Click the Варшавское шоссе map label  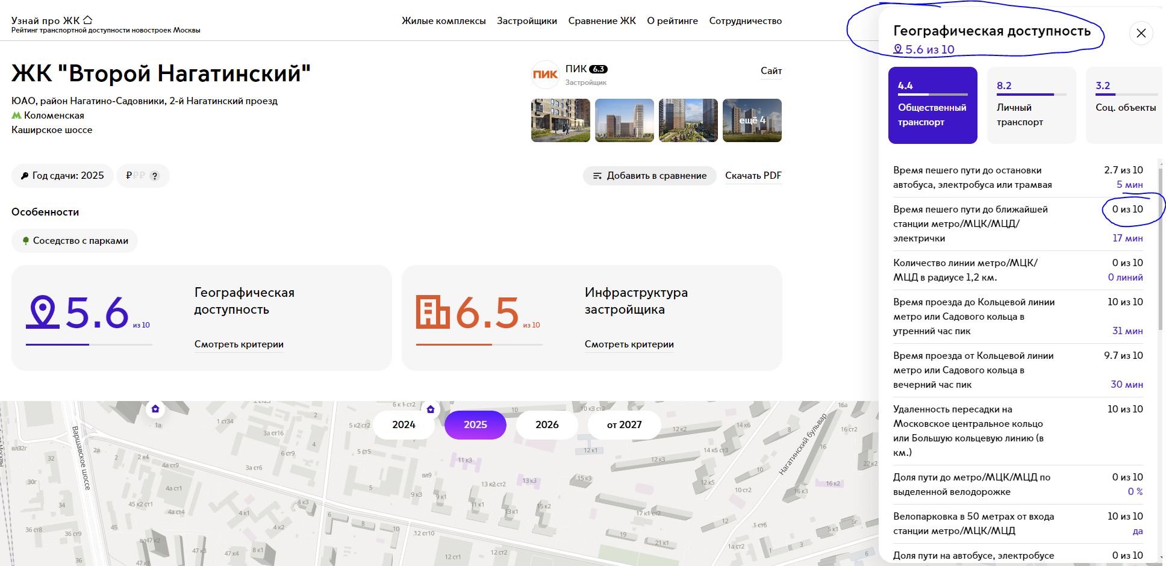81,458
